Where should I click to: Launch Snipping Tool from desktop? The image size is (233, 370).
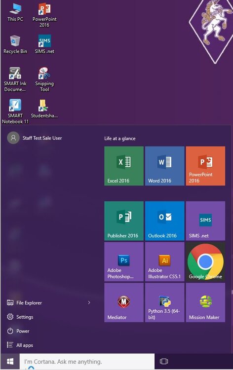click(x=44, y=79)
